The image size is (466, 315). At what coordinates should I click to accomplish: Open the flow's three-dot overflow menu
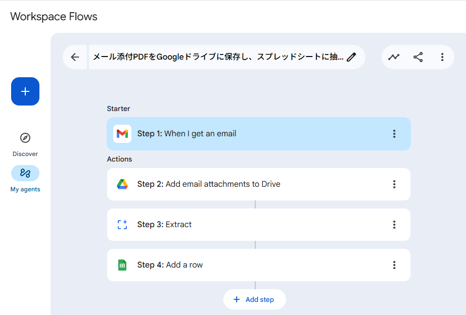[x=442, y=57]
